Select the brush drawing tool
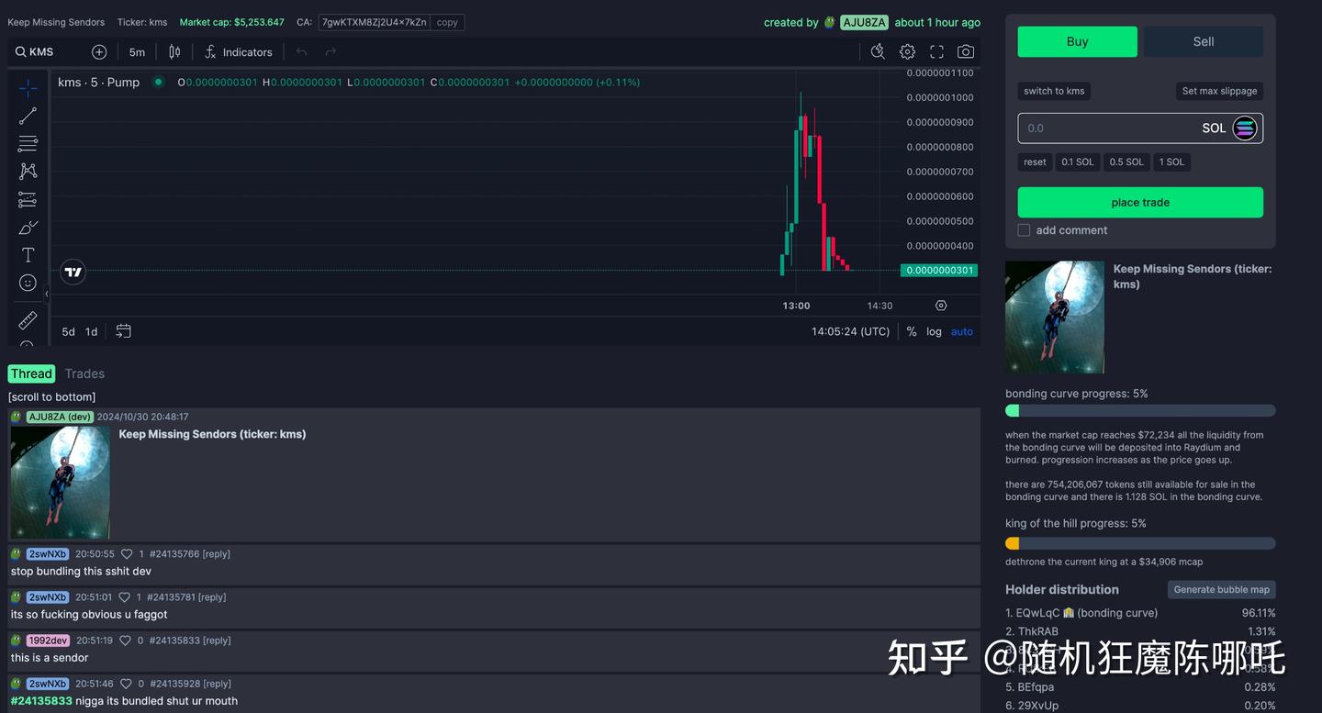Image resolution: width=1322 pixels, height=713 pixels. coord(28,227)
